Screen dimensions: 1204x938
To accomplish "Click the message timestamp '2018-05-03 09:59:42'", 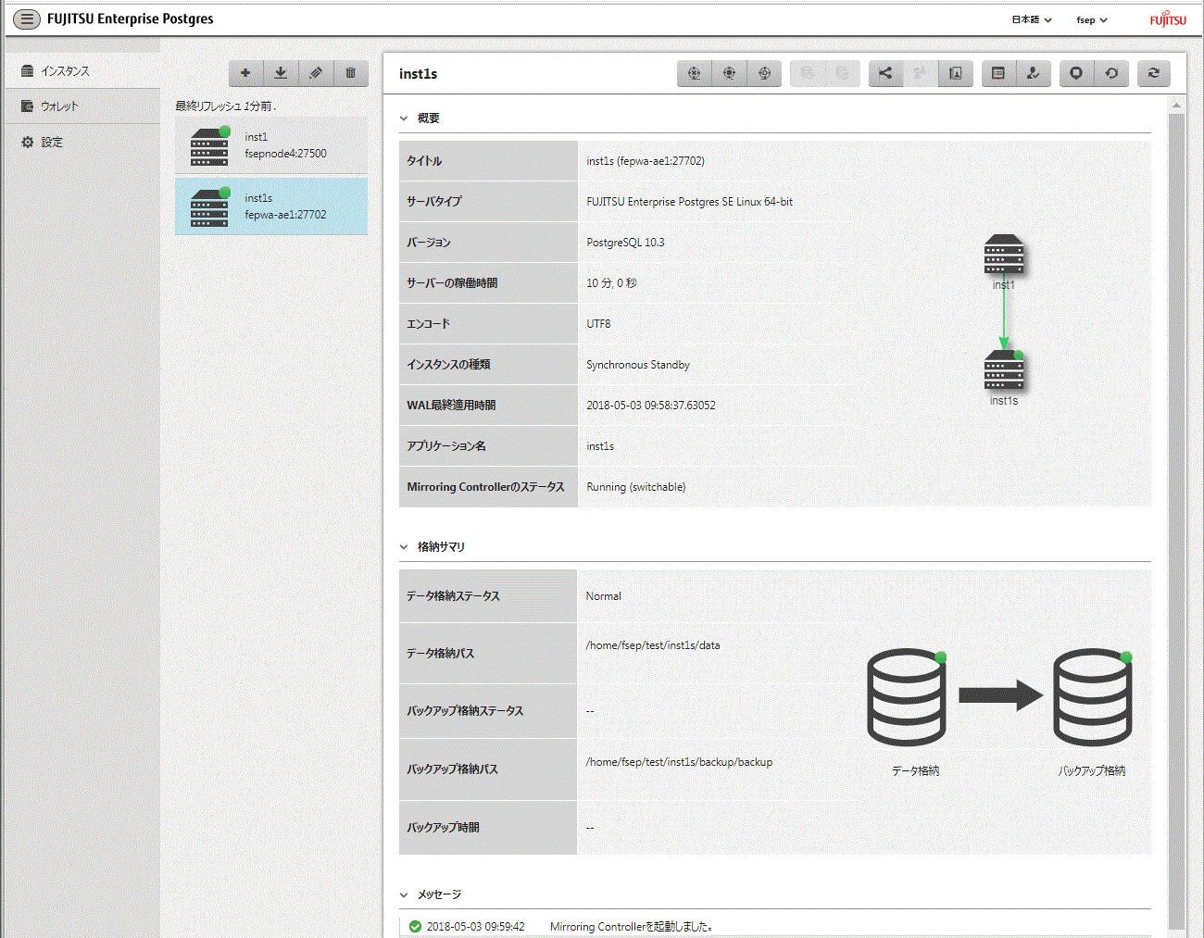I will pyautogui.click(x=475, y=926).
